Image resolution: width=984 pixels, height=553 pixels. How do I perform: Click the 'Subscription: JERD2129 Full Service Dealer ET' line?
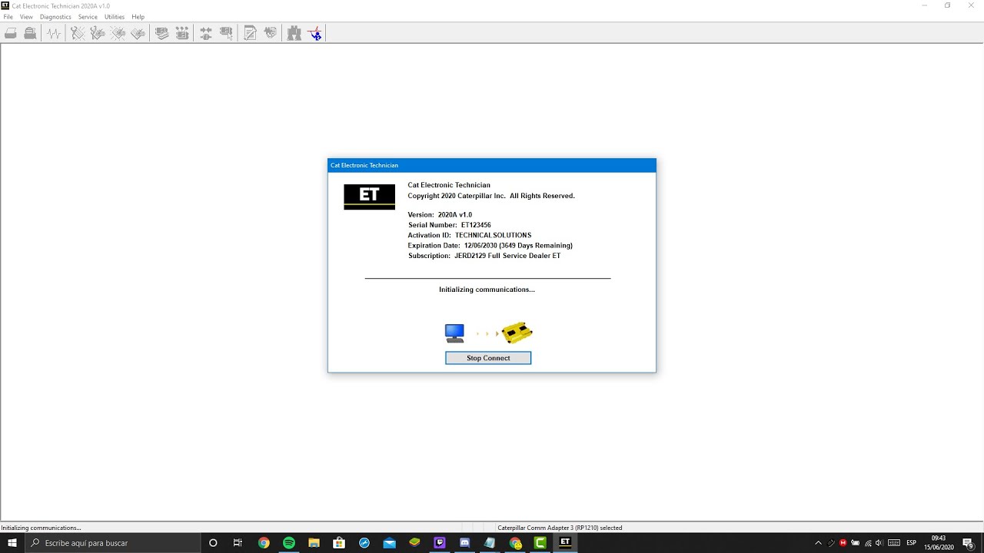(x=484, y=256)
